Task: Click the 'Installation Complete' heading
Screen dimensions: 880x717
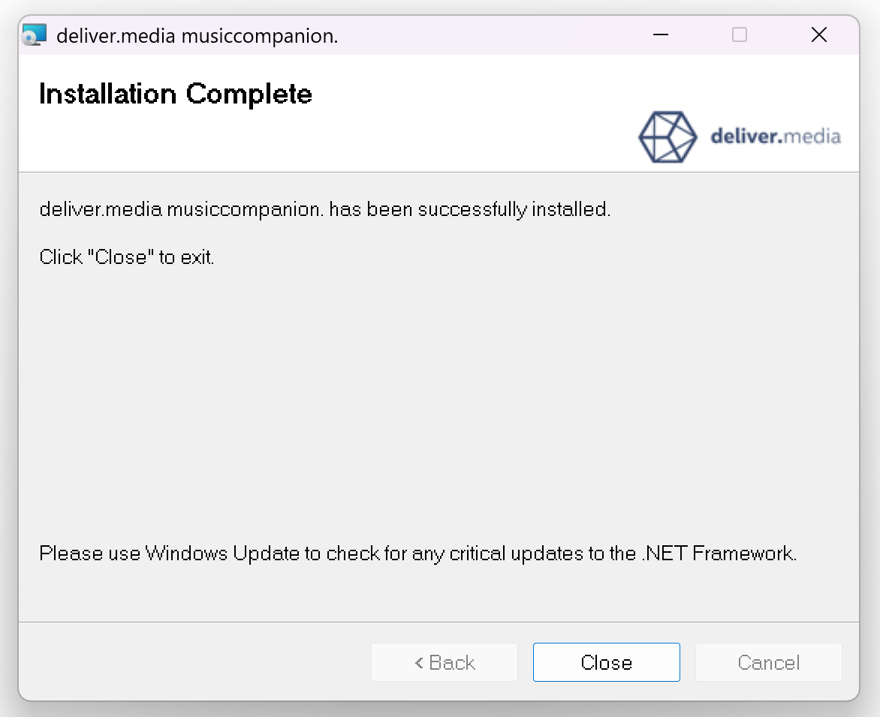Action: [175, 94]
